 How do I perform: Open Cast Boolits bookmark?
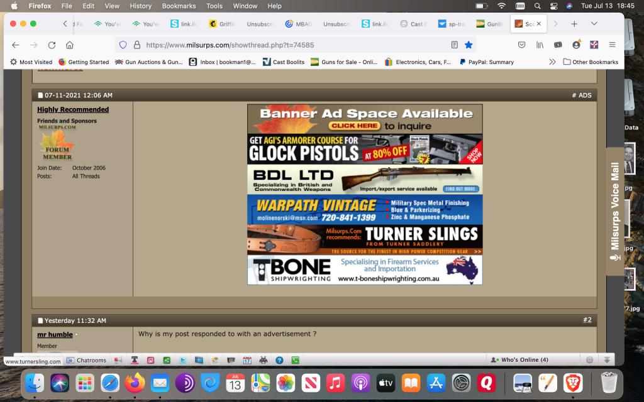click(x=284, y=62)
